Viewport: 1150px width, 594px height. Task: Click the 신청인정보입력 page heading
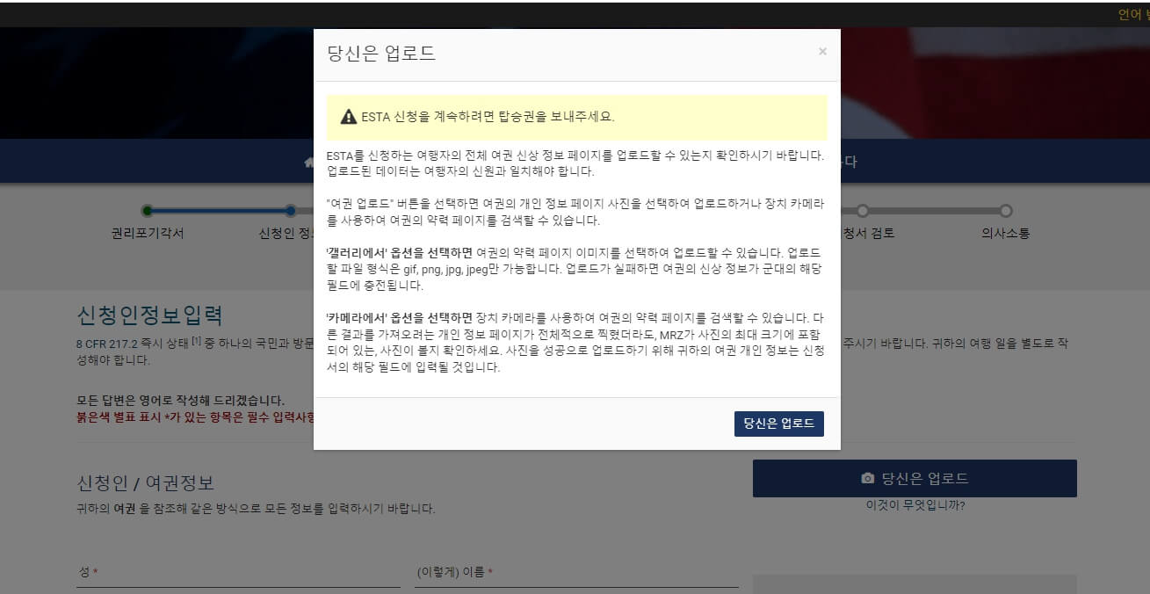(149, 314)
